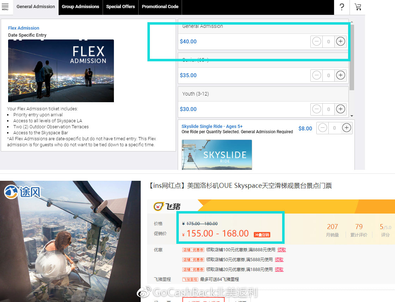Open the Flex Admission link
This screenshot has height=302, width=395.
24,28
